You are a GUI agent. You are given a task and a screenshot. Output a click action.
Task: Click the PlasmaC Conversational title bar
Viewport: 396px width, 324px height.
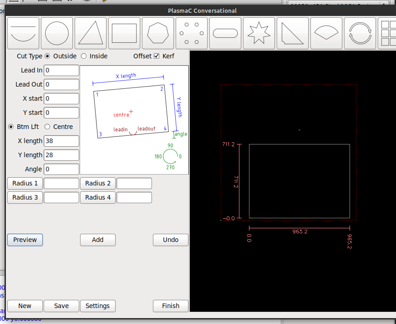click(202, 10)
